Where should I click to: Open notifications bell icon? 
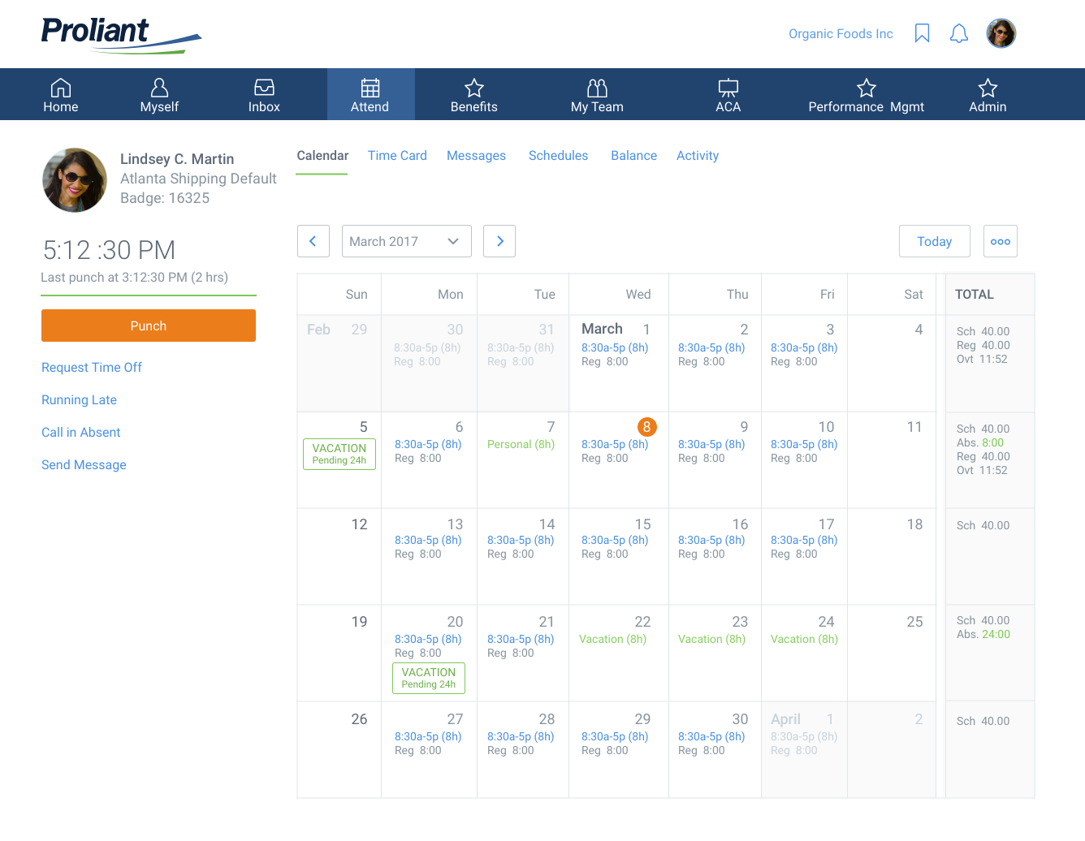coord(959,33)
